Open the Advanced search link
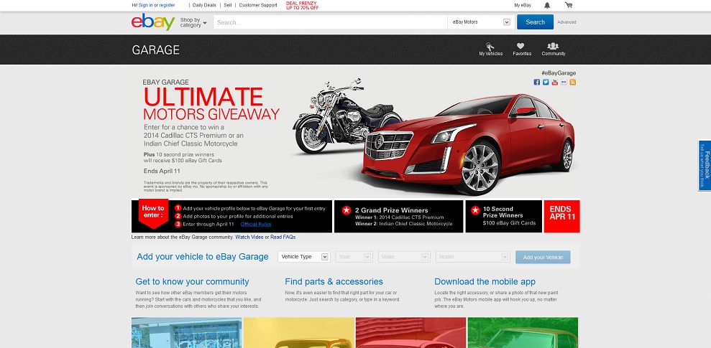 coord(566,22)
